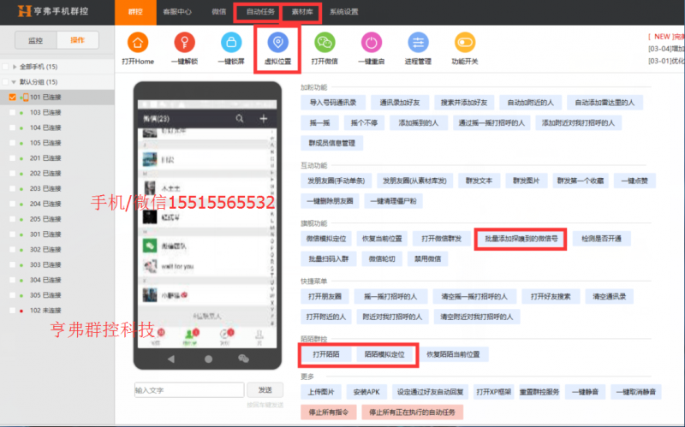Open the 系统设置 tab
685x427 pixels.
point(344,12)
